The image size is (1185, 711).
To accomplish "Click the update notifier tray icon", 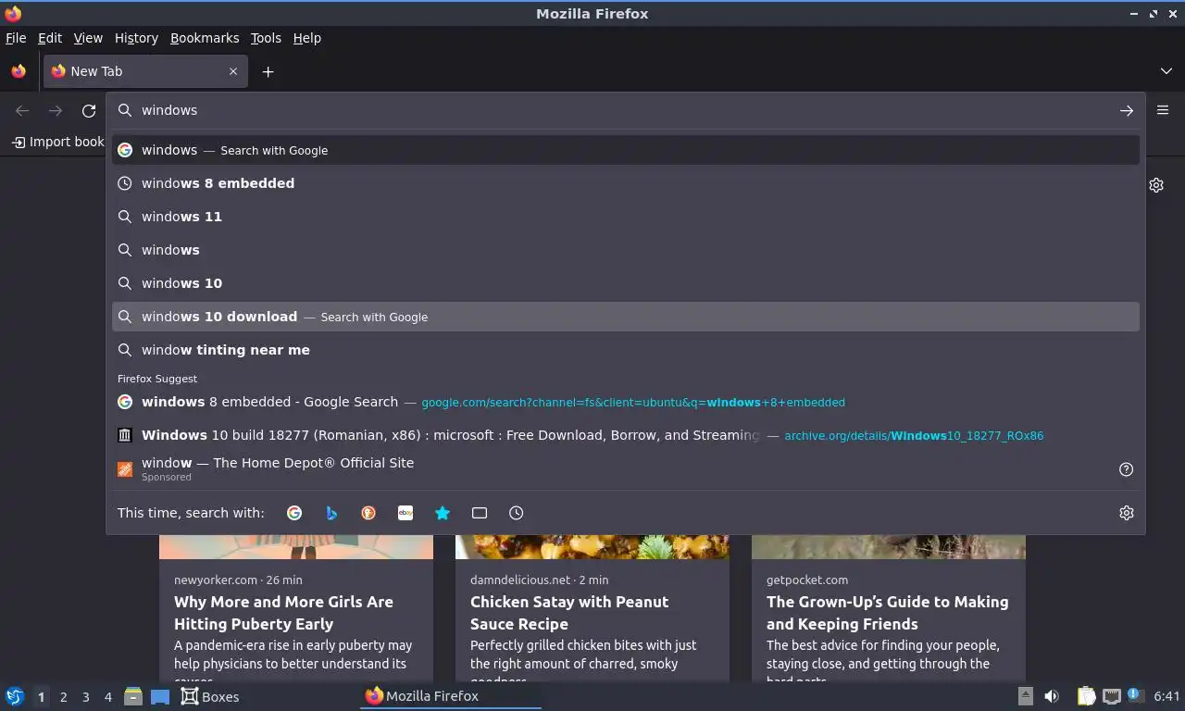I will (x=1133, y=694).
